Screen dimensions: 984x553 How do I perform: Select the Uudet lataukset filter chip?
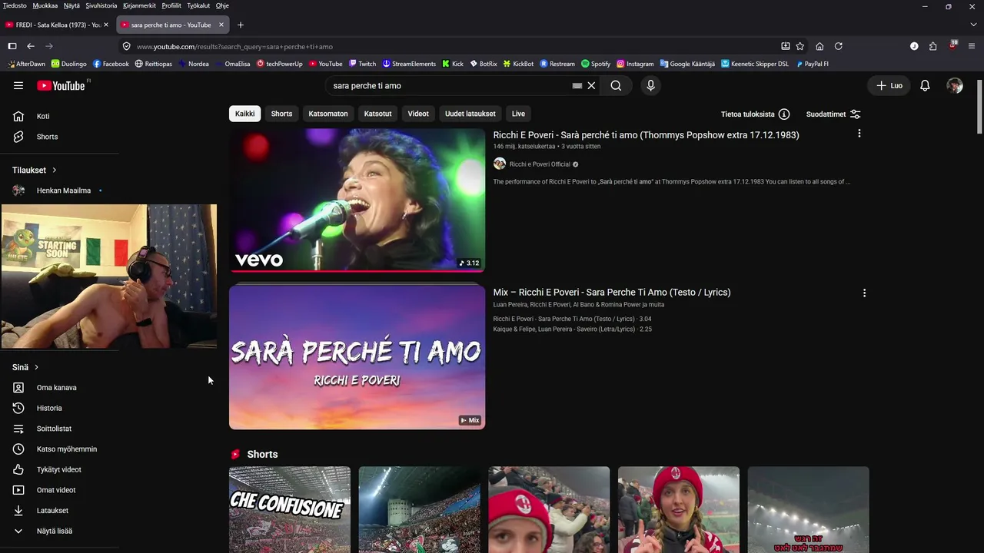(470, 114)
